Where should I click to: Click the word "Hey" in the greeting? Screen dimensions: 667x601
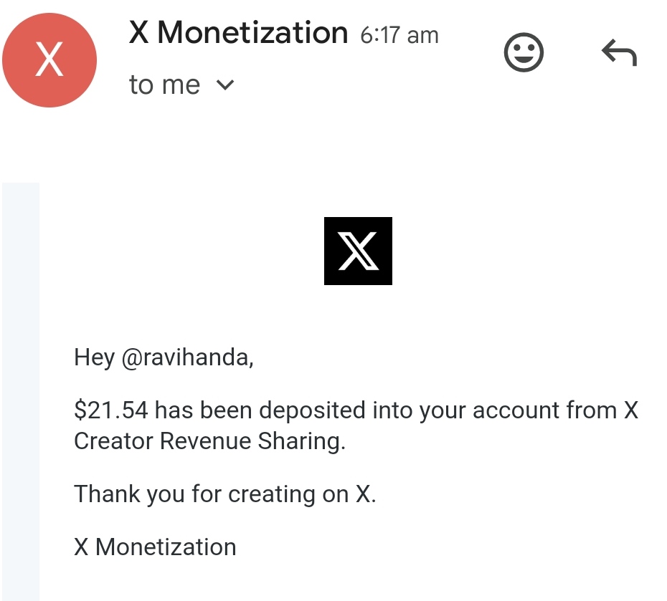[x=94, y=357]
